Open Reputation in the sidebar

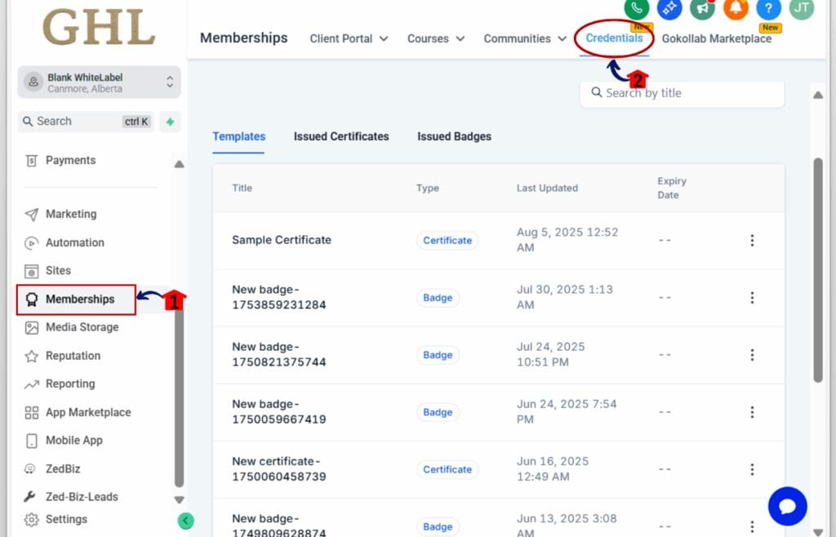(73, 356)
